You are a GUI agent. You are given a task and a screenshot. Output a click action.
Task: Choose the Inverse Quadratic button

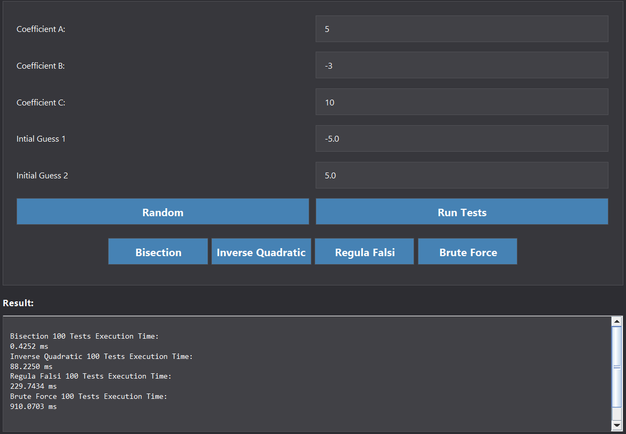(x=261, y=252)
